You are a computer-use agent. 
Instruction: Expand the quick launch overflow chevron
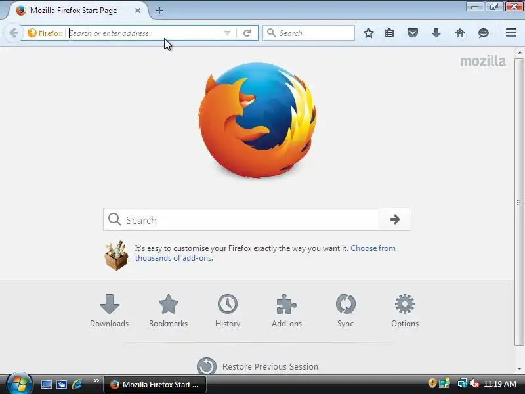[x=96, y=381]
